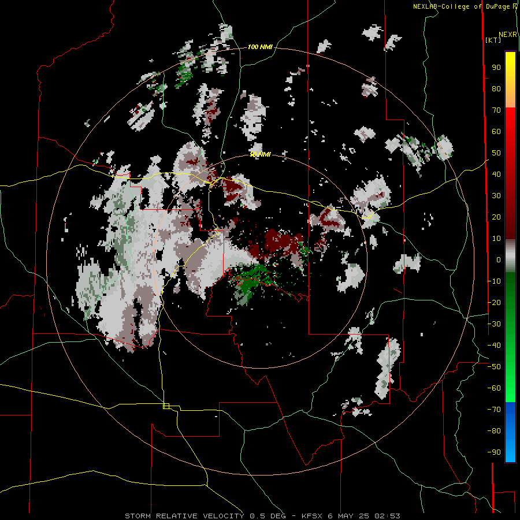
Task: Click the 0 knot scale value
Action: point(499,259)
